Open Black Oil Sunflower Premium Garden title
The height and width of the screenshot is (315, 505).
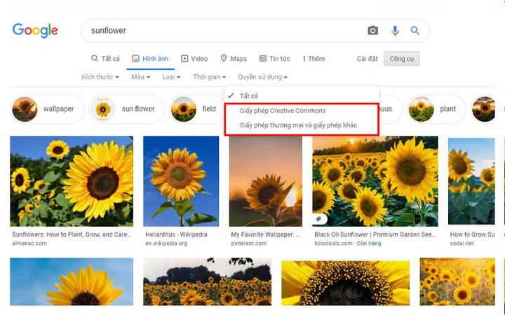pyautogui.click(x=375, y=234)
